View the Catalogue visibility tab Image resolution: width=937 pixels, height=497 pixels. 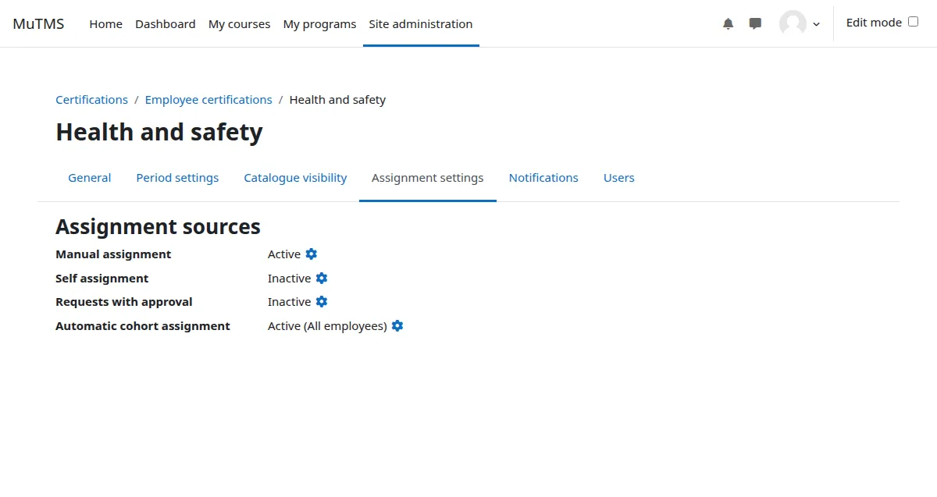295,177
